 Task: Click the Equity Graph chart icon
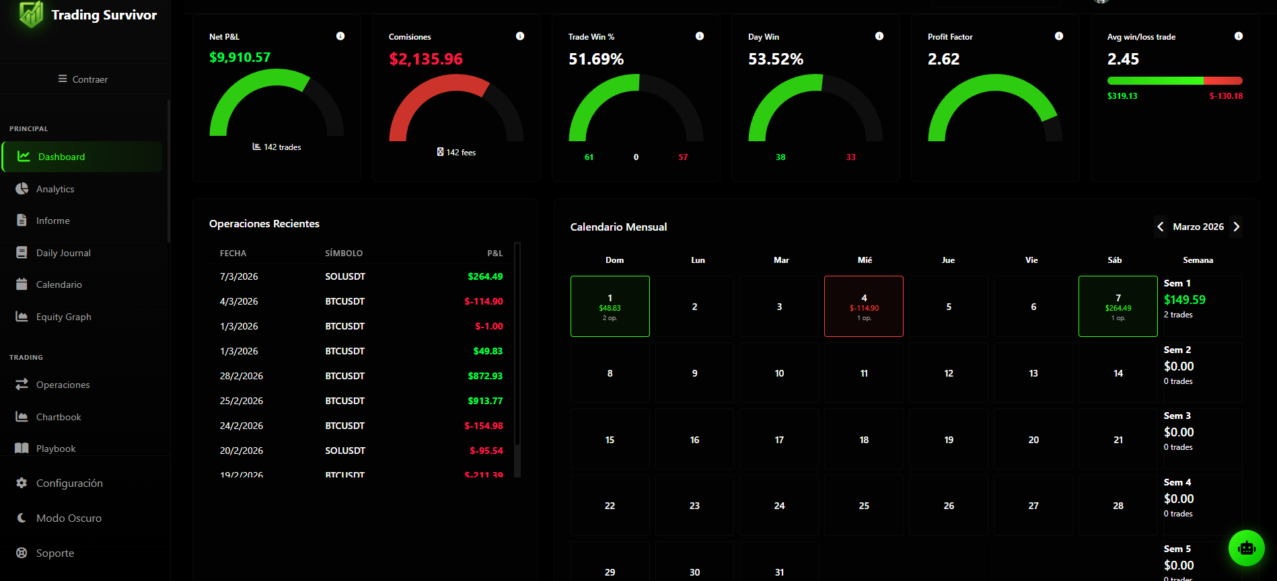point(22,316)
